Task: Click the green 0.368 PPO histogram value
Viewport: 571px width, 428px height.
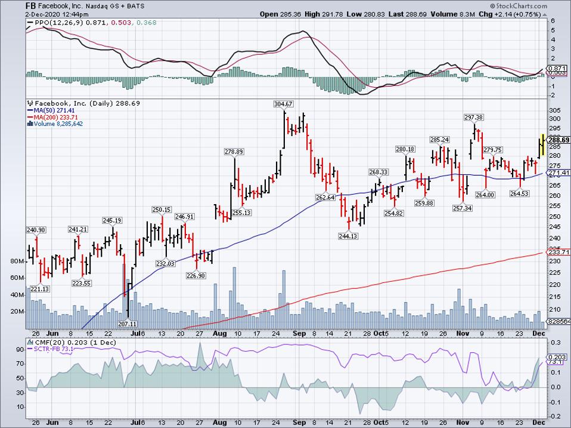Action: (146, 23)
